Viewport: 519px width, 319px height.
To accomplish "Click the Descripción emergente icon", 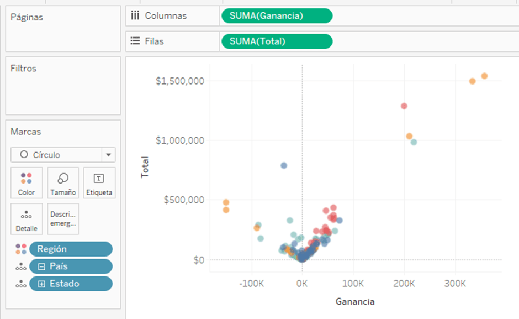I will click(x=62, y=218).
